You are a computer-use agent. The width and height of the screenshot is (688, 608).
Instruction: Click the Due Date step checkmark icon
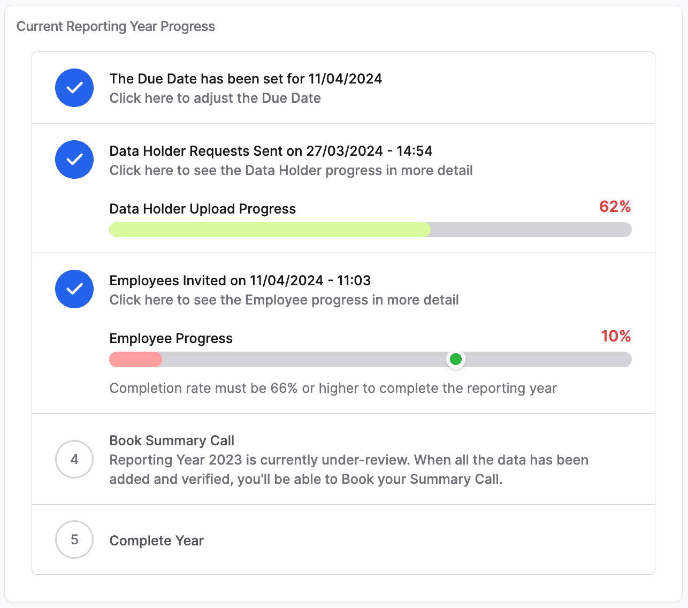(74, 88)
